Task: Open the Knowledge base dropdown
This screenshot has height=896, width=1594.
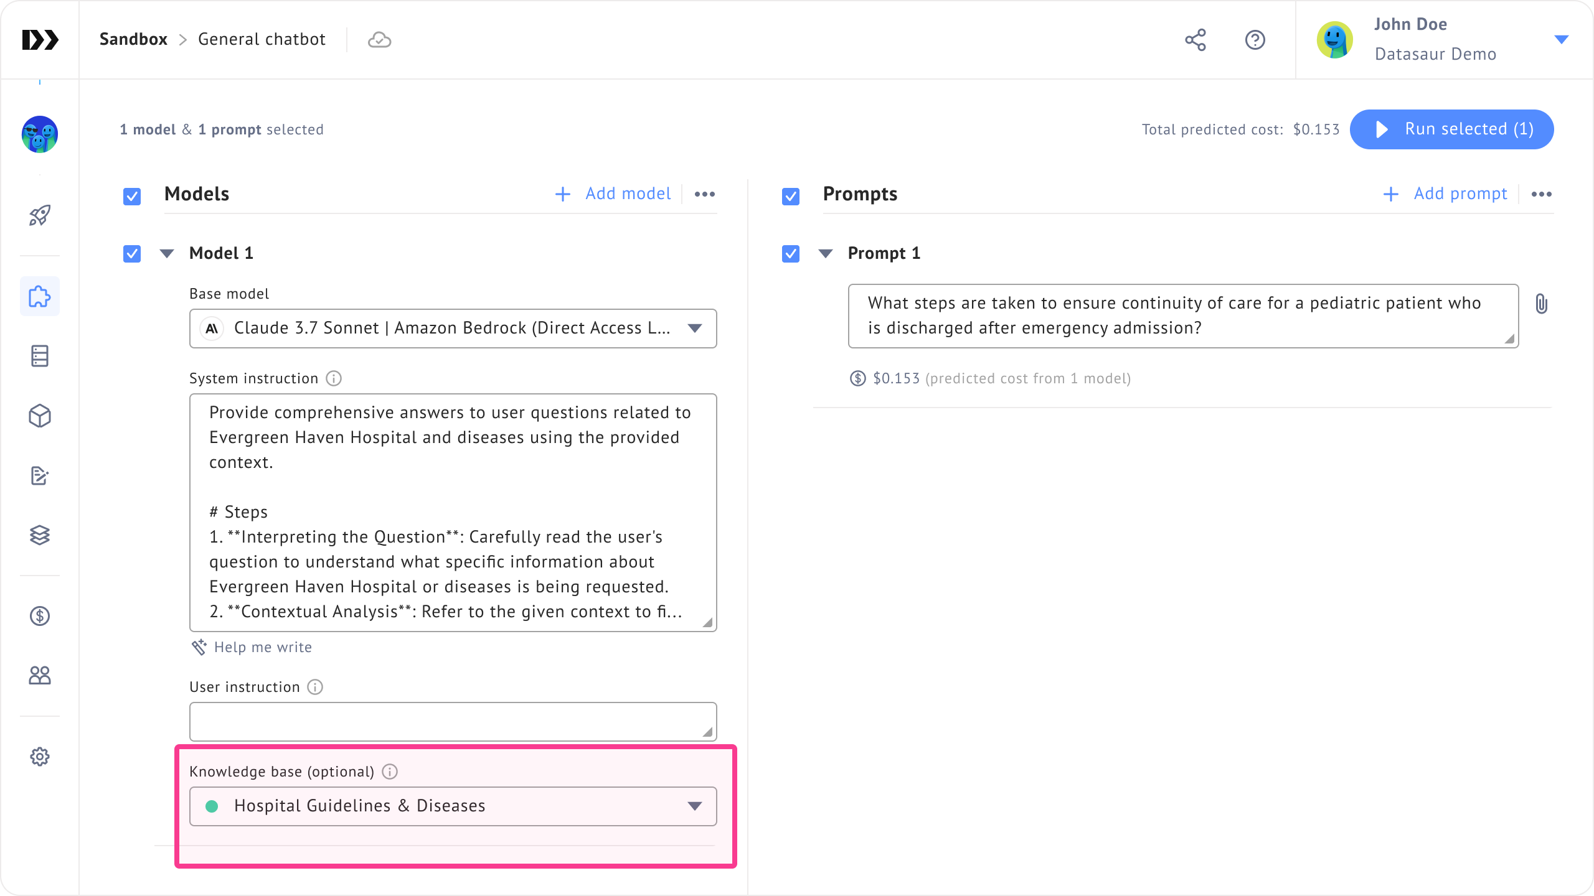Action: 453,806
